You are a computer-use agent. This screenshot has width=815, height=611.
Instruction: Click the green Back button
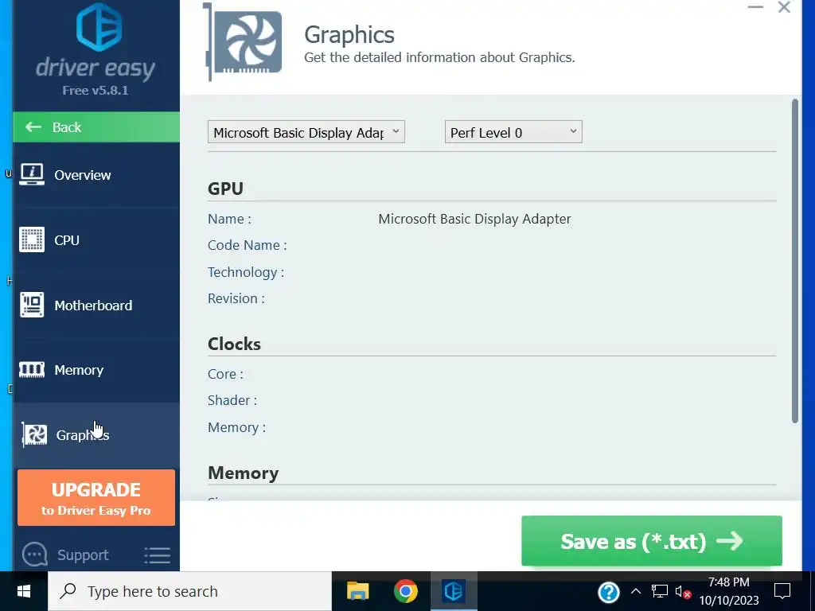click(x=96, y=126)
